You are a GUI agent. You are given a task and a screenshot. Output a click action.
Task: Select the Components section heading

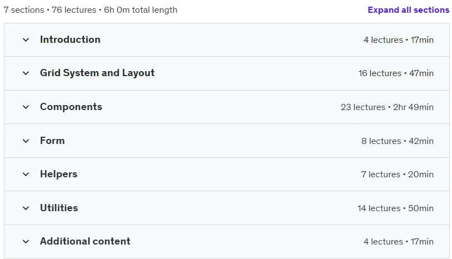pyautogui.click(x=71, y=107)
